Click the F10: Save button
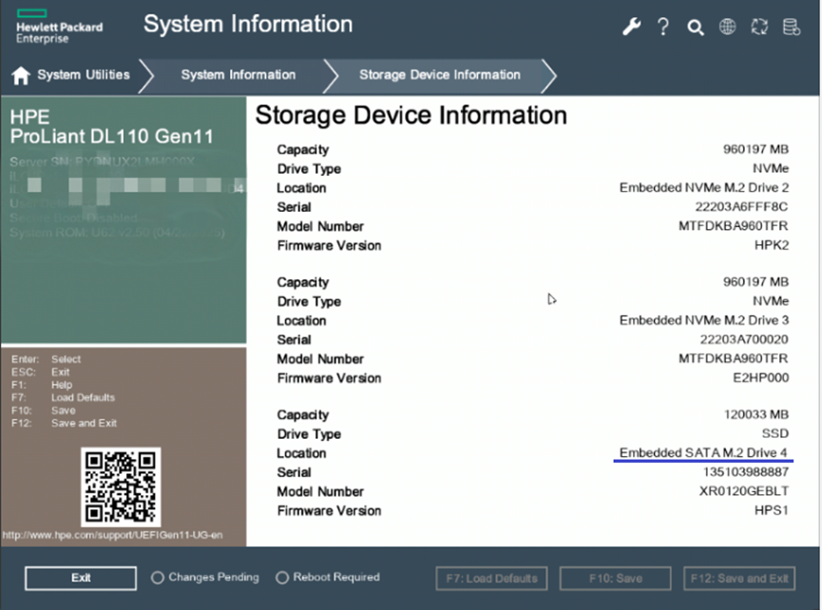The image size is (822, 610). [616, 579]
